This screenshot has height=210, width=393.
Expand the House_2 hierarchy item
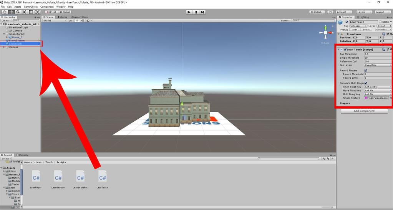(7, 37)
